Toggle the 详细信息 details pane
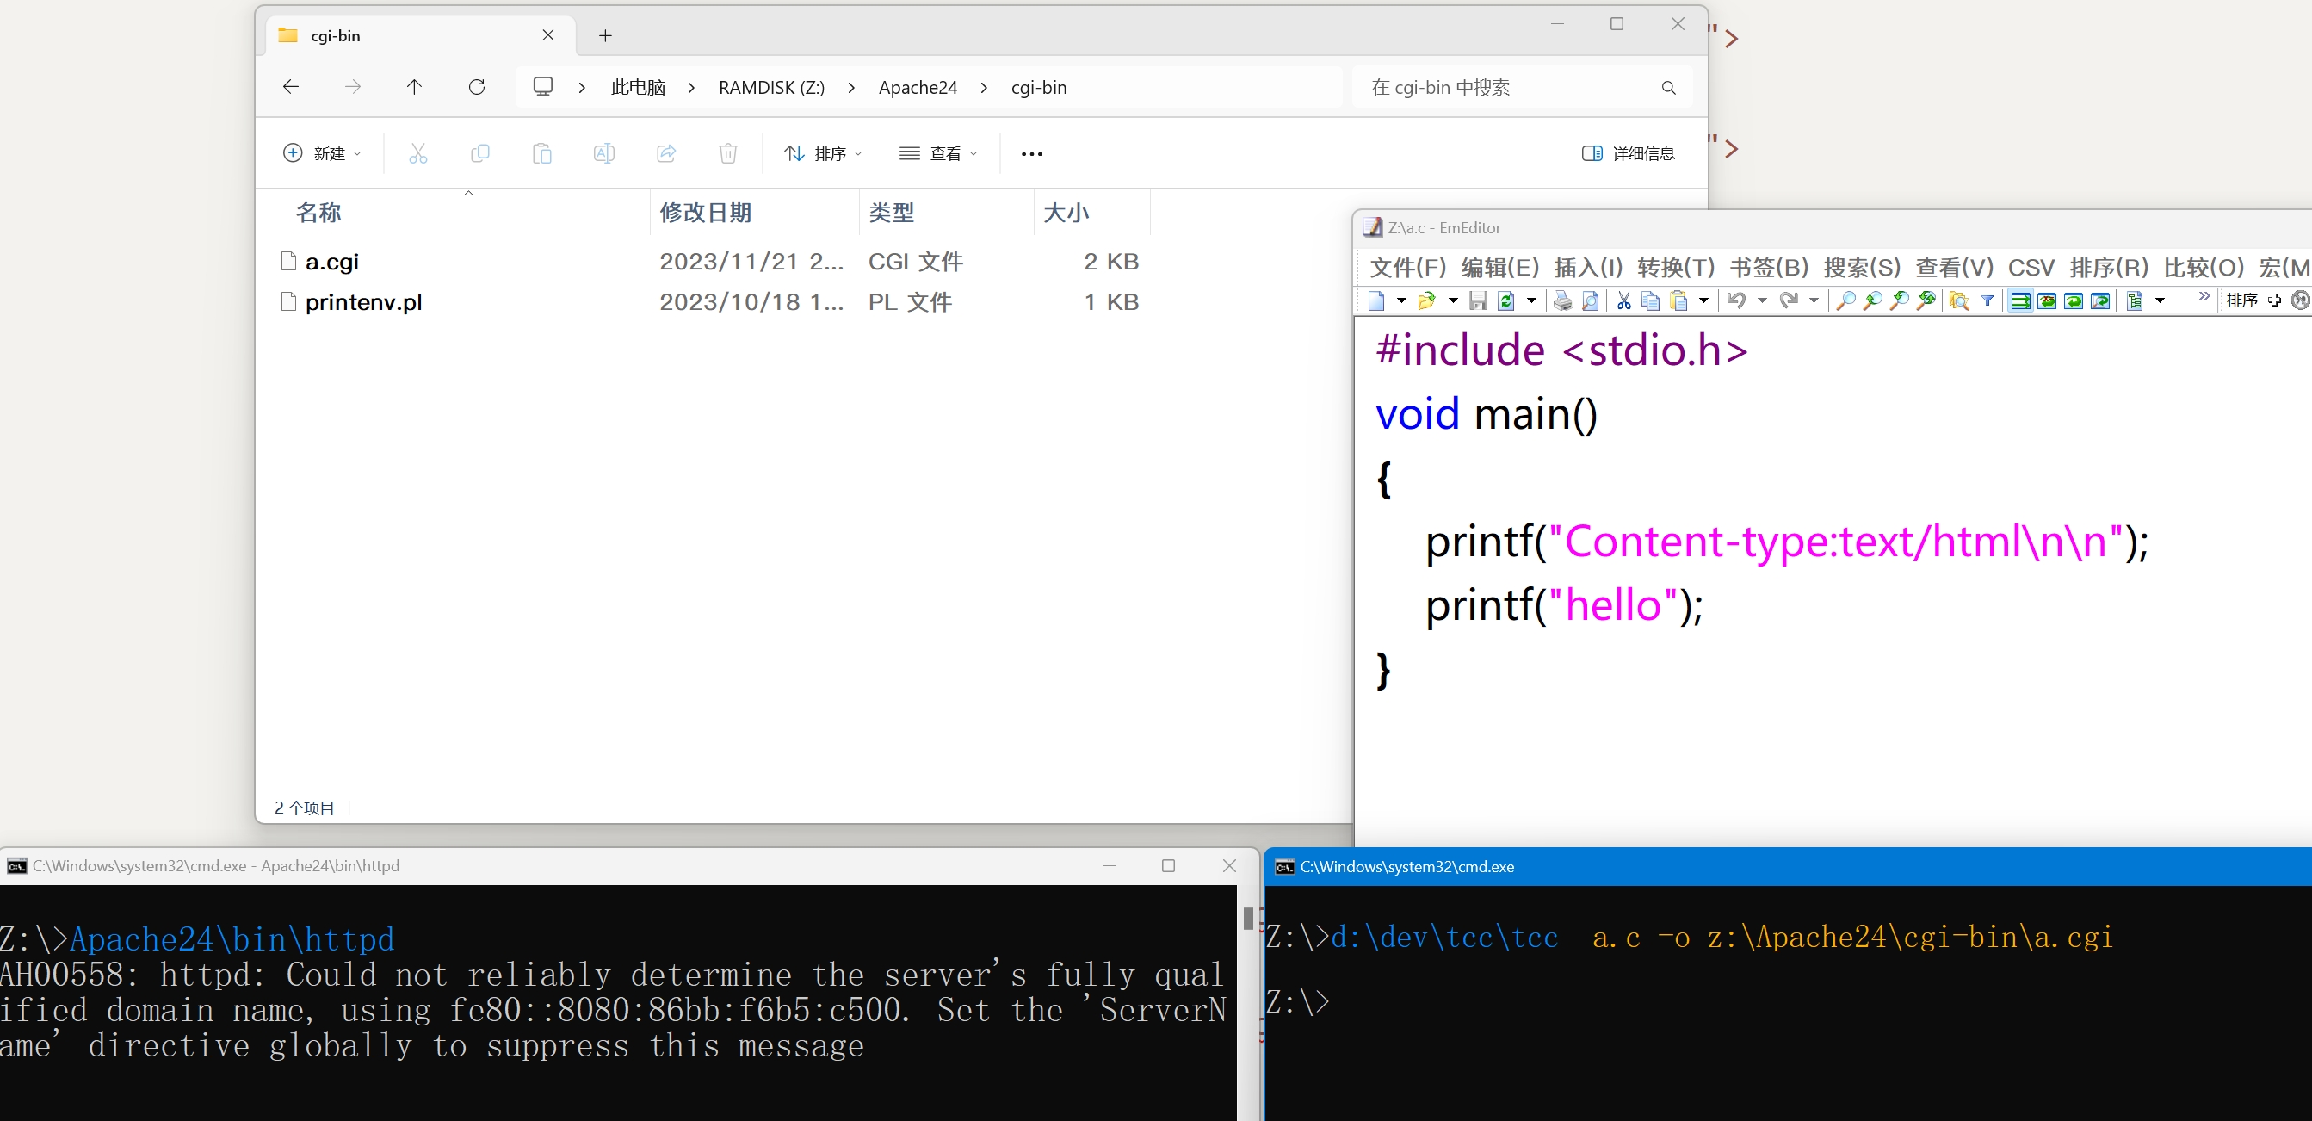Image resolution: width=2312 pixels, height=1121 pixels. click(x=1628, y=153)
